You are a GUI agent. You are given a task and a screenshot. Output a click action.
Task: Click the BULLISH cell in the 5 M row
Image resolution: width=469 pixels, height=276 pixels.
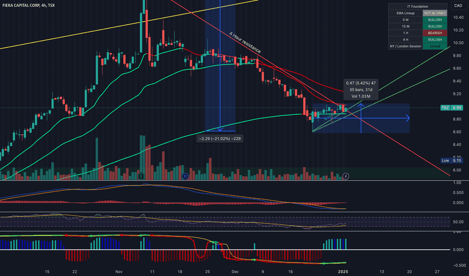click(x=435, y=20)
